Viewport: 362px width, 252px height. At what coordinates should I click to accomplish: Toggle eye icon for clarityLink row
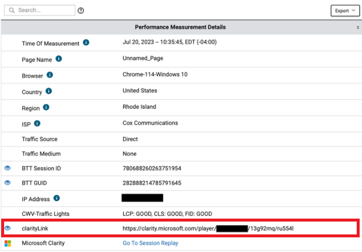click(8, 228)
